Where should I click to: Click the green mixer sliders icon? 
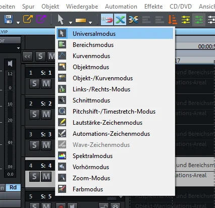click(199, 20)
